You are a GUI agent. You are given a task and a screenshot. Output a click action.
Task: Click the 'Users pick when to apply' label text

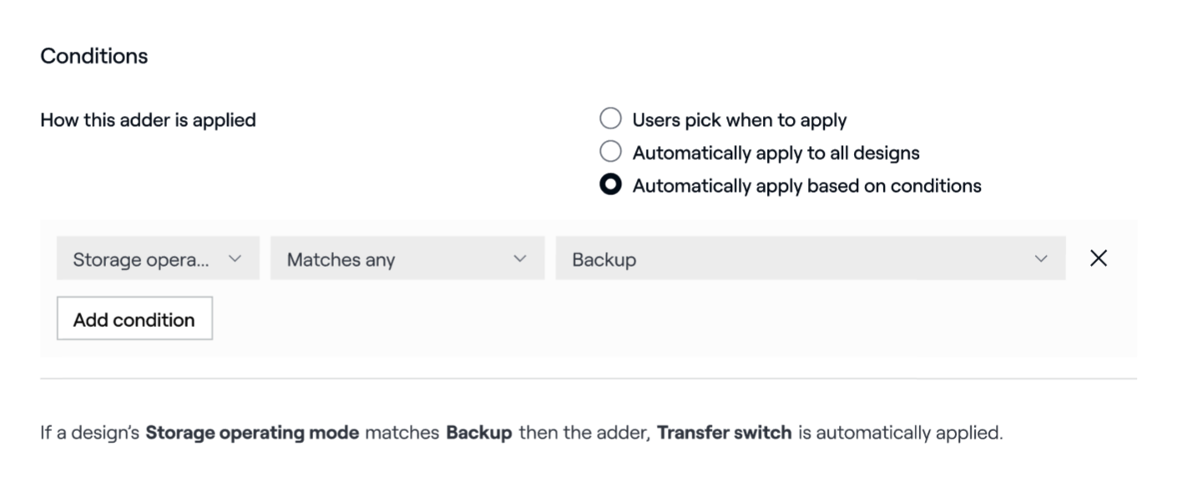point(739,120)
